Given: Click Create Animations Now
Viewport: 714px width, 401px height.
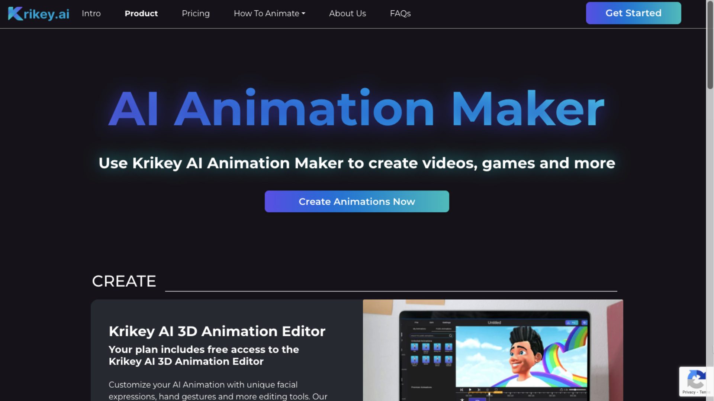Looking at the screenshot, I should [357, 201].
